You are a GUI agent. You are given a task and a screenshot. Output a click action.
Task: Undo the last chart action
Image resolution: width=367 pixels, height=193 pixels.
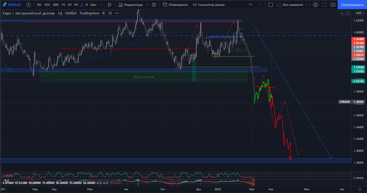click(251, 5)
